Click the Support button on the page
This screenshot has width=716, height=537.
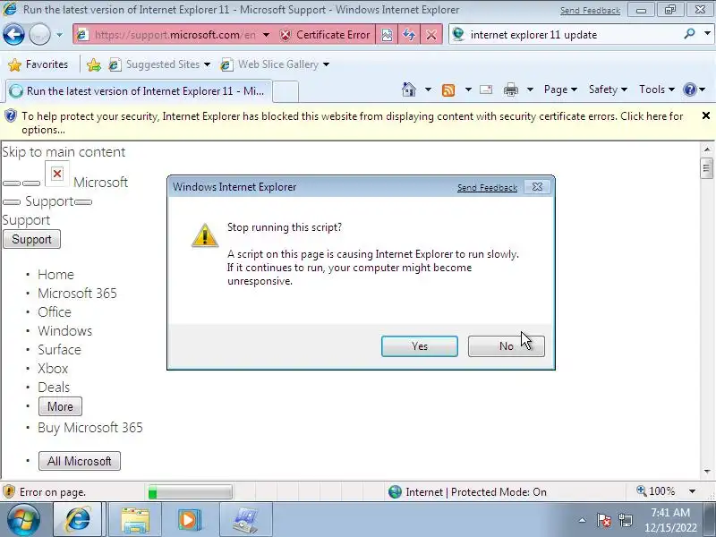pos(31,239)
